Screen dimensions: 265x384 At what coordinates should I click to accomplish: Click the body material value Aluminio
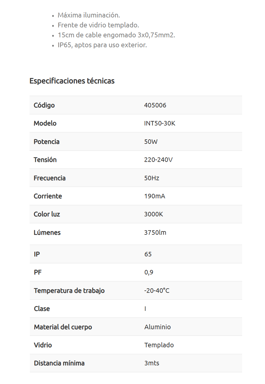(x=157, y=327)
